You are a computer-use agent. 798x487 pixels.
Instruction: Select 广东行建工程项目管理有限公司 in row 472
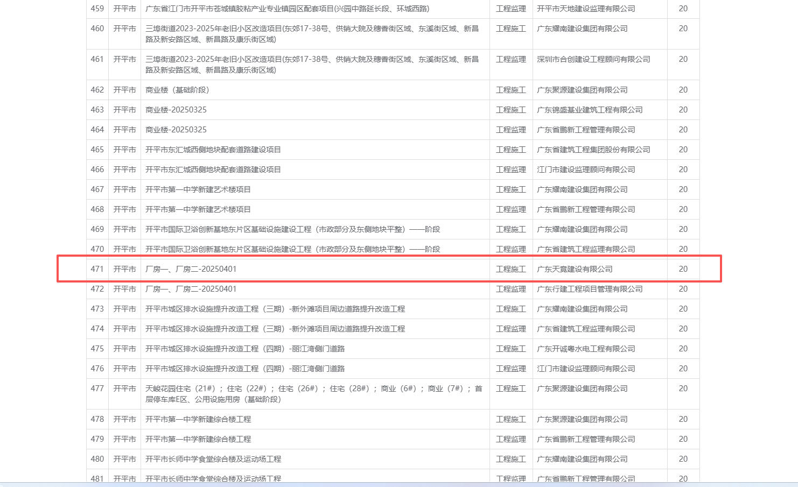point(590,289)
